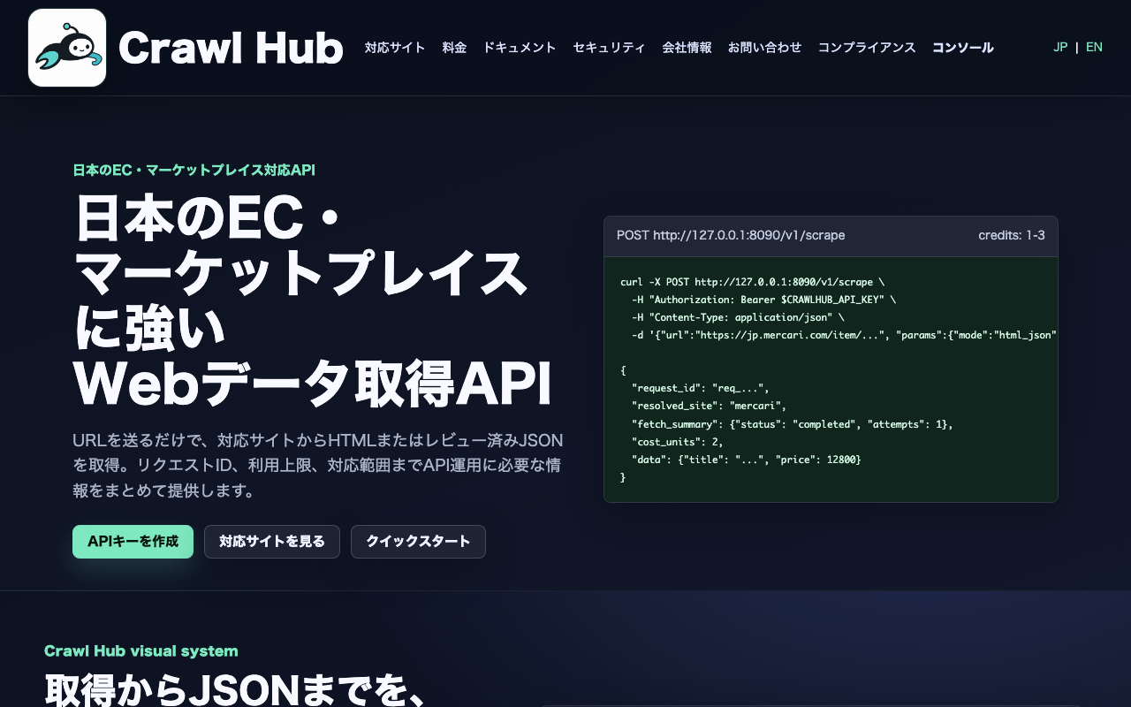The image size is (1131, 707).
Task: Open コンプライアンス in the navigation
Action: point(867,48)
